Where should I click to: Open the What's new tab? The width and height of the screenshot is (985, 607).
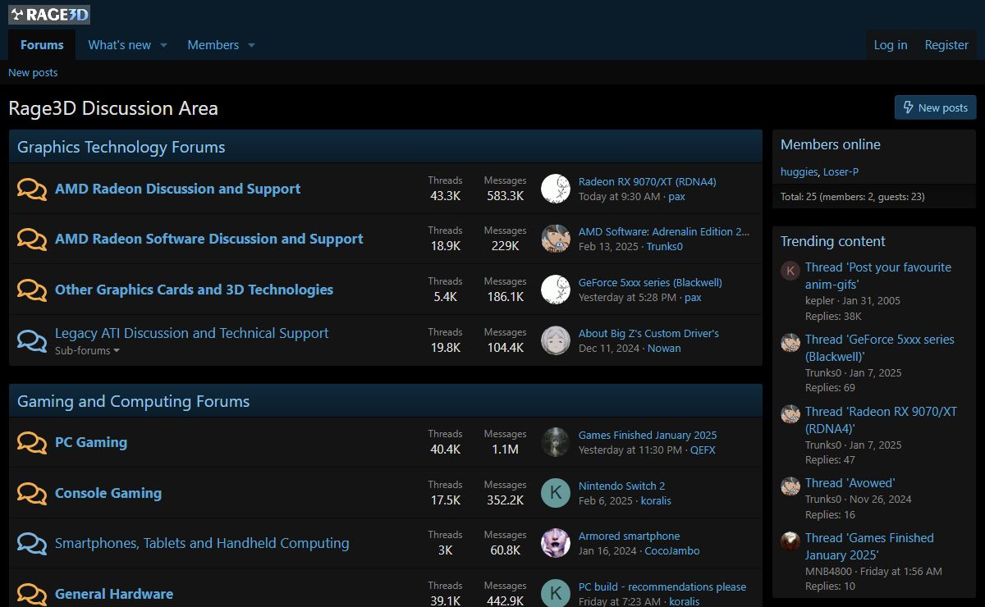tap(120, 45)
